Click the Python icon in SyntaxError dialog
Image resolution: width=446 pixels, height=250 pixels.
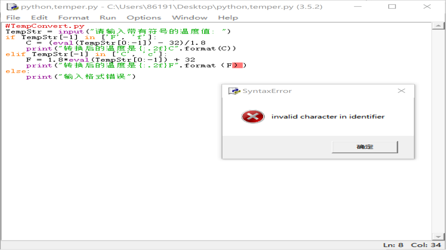(x=234, y=91)
